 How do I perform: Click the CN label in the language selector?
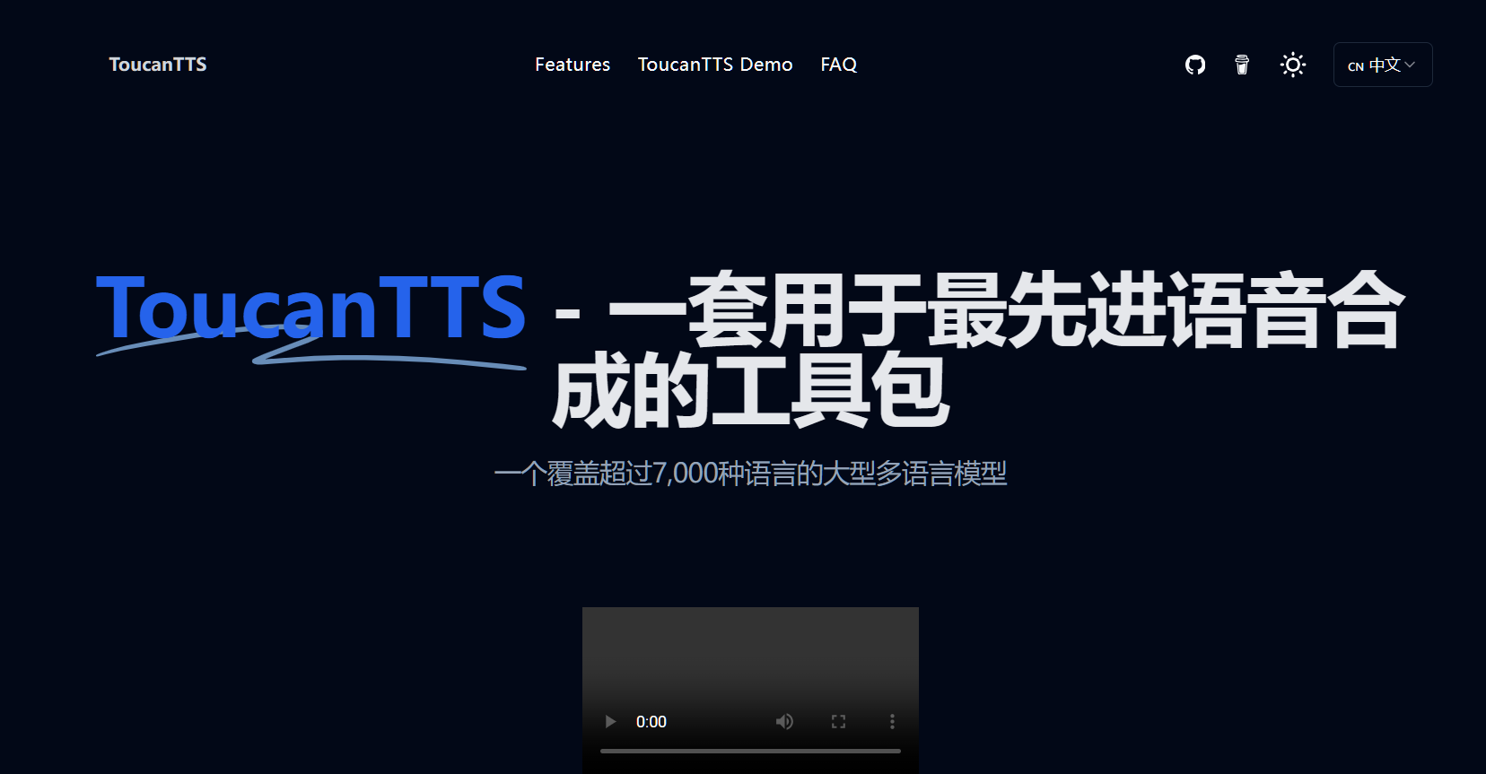click(1355, 66)
